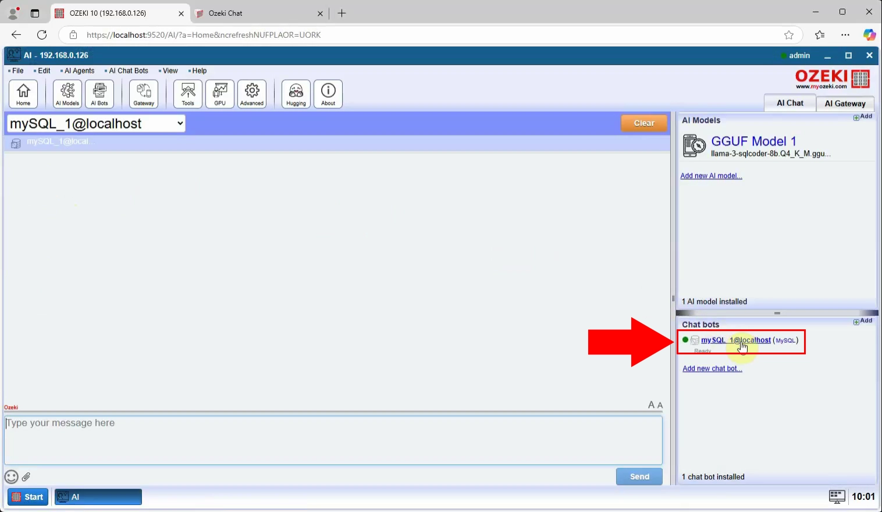Click the admin user label
This screenshot has width=882, height=512.
pos(799,55)
